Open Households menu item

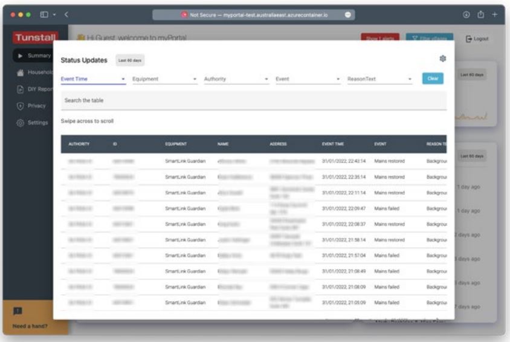click(34, 72)
